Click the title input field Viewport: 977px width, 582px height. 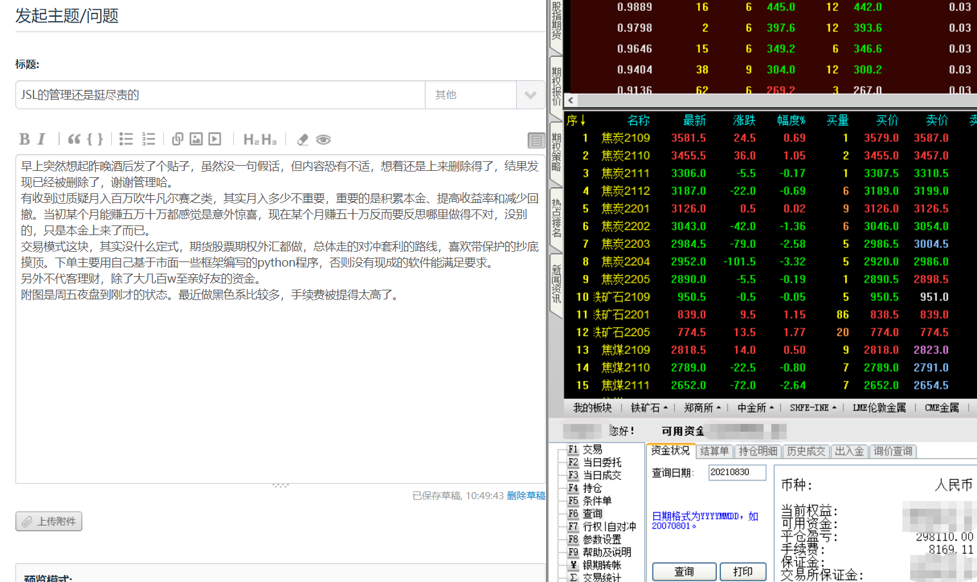pos(220,95)
